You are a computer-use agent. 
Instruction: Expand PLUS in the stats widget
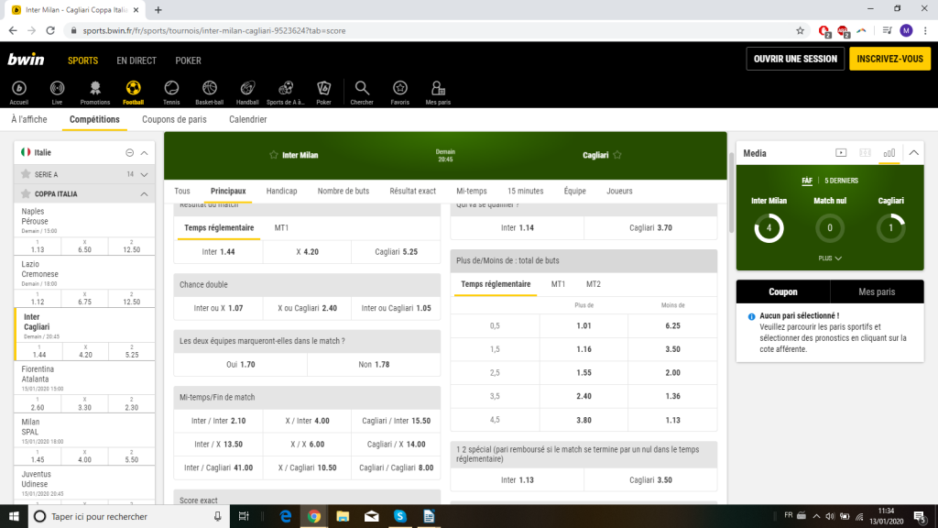830,258
